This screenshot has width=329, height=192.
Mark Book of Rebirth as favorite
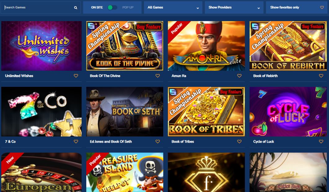click(x=321, y=76)
